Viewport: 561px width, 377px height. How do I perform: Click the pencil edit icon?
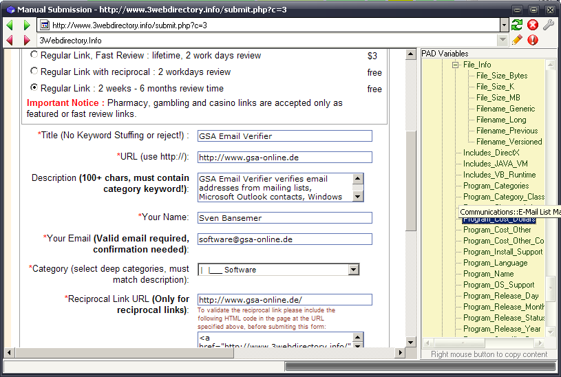click(517, 41)
